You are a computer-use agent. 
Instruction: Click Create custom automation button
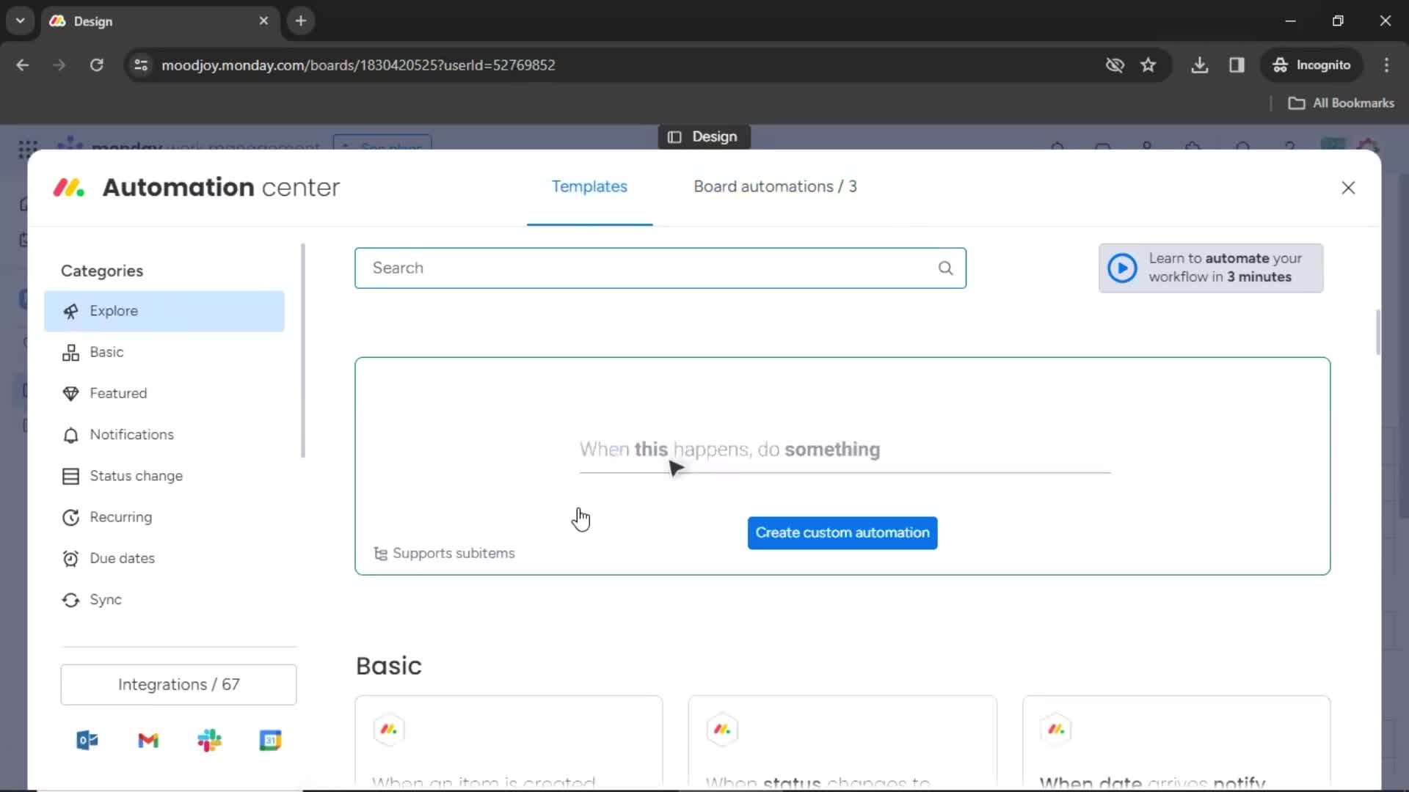click(x=842, y=532)
